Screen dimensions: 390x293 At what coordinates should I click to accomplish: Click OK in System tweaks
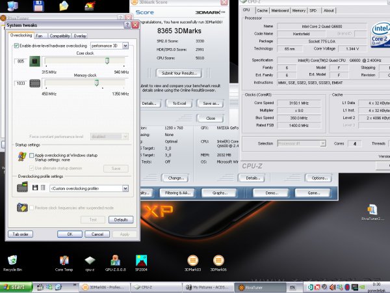pos(70,234)
